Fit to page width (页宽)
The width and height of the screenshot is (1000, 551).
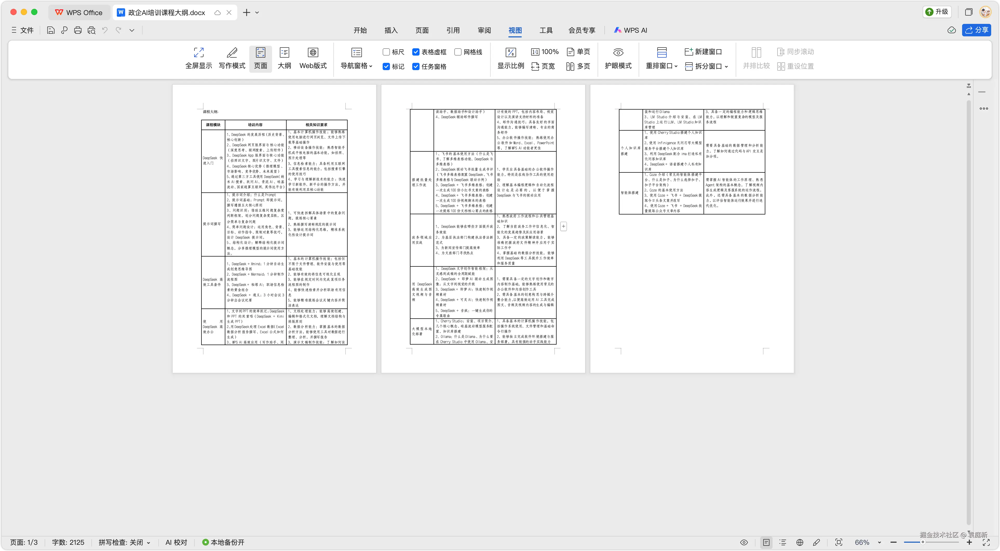click(x=543, y=66)
